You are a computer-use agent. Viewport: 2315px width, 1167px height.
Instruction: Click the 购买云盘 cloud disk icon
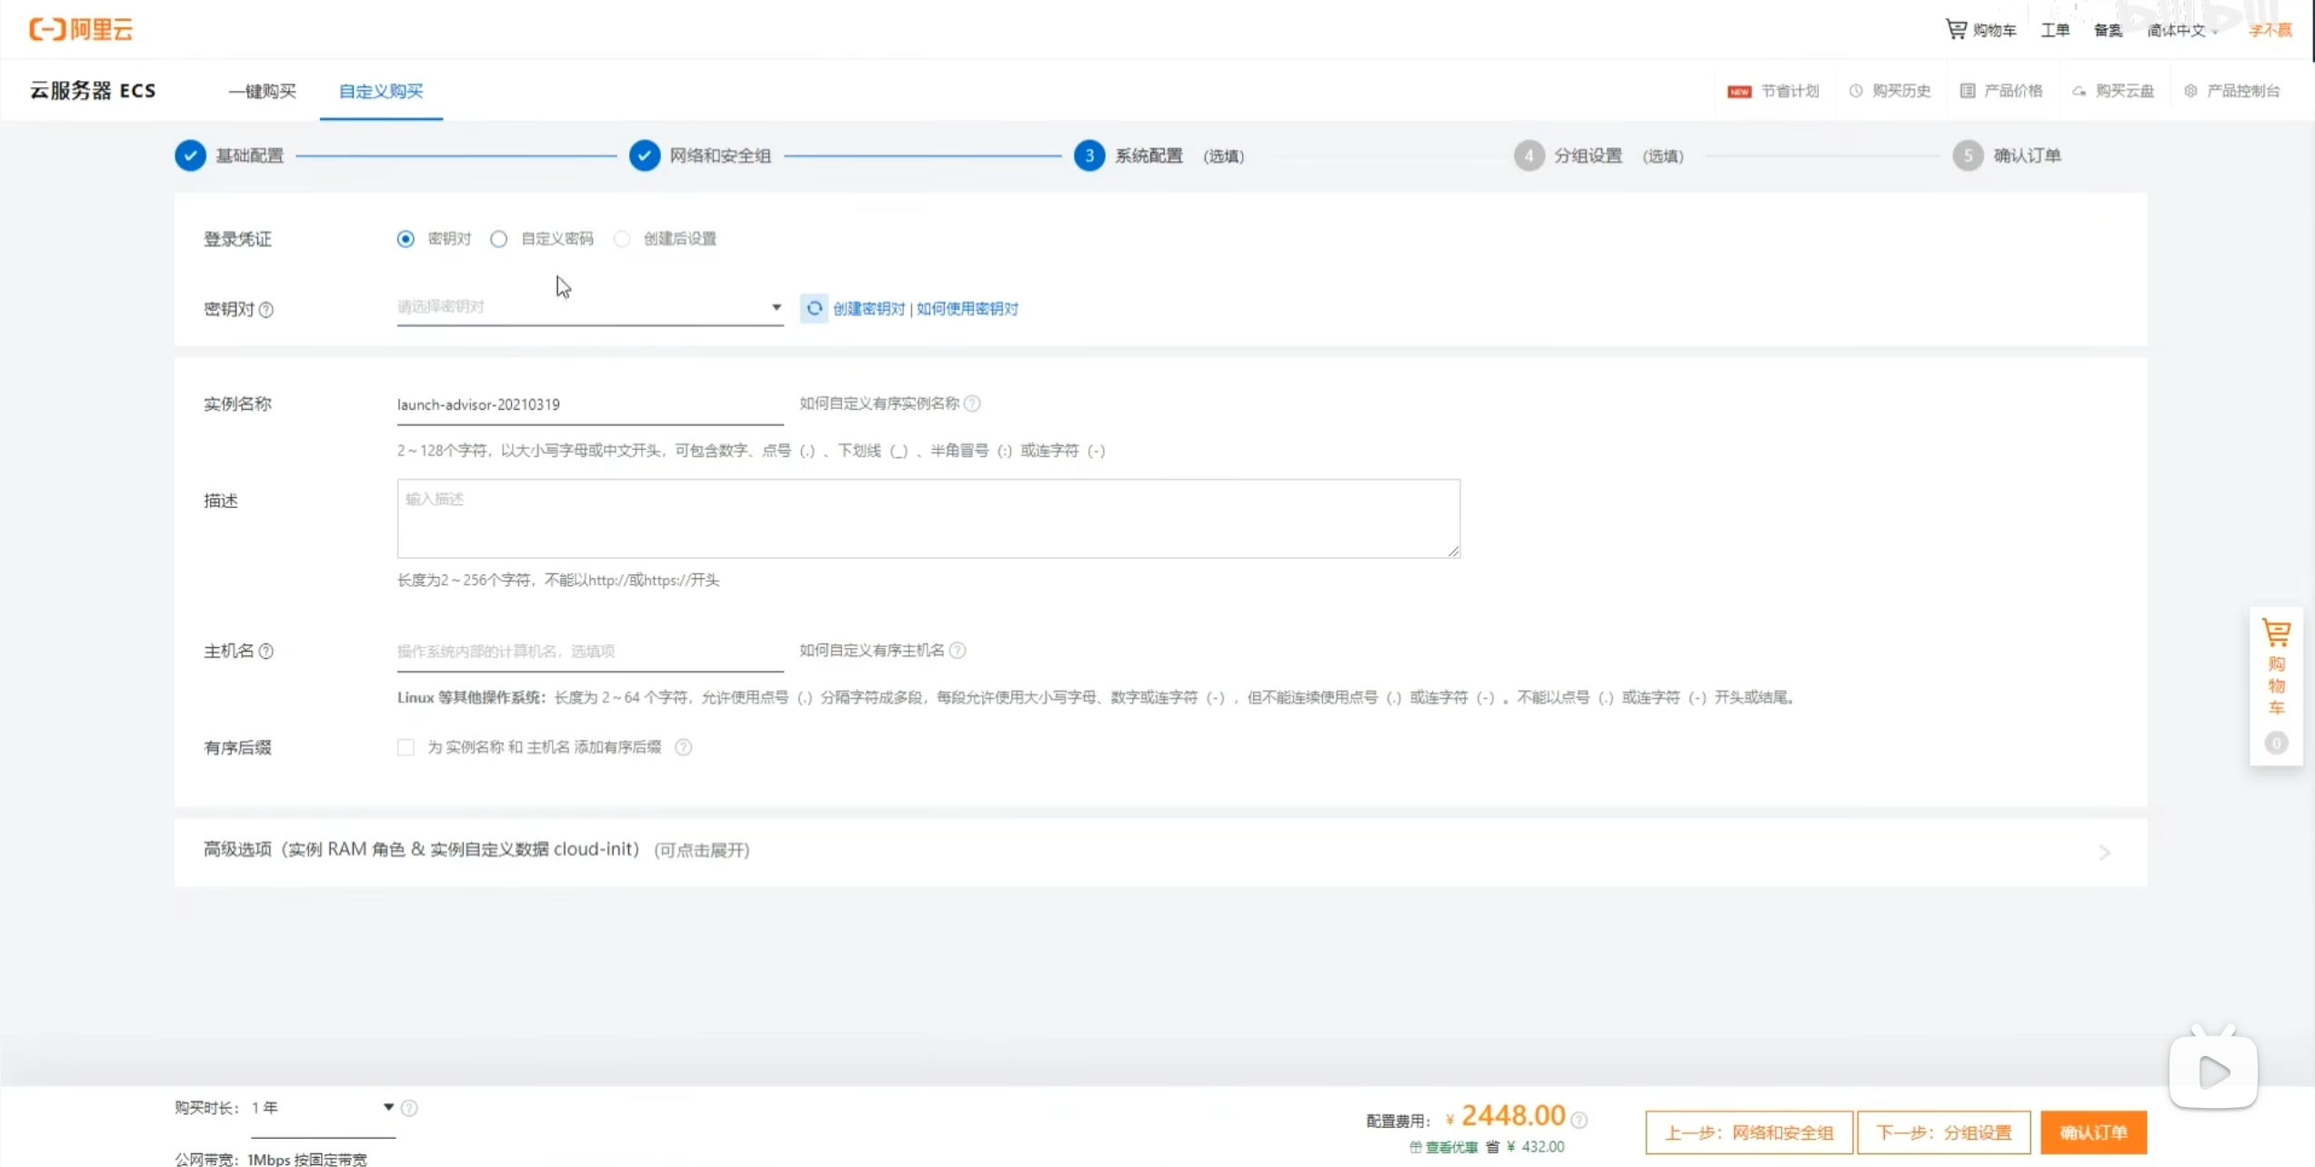tap(2079, 90)
